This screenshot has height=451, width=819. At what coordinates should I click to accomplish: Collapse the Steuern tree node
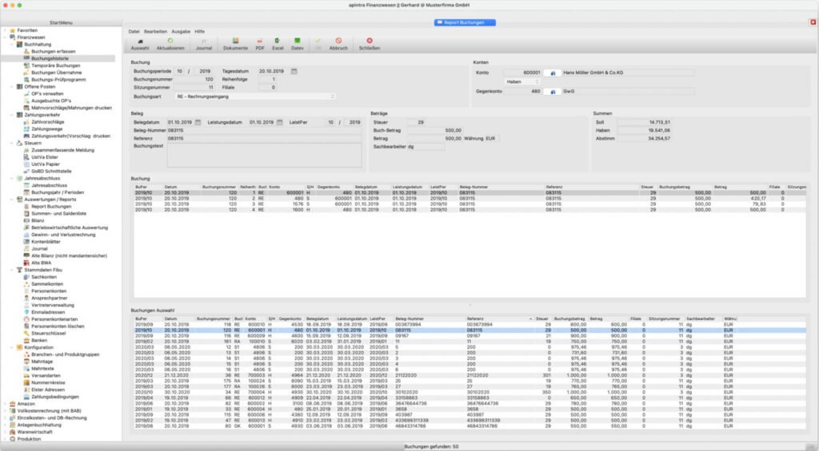coord(12,144)
